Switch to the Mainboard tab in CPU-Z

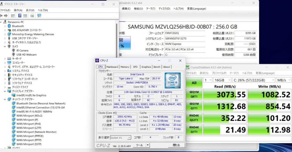click(x=112, y=67)
